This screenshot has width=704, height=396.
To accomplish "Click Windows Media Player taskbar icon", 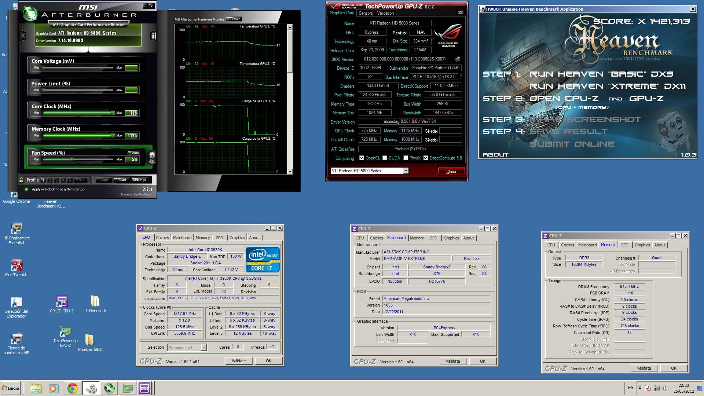I will coord(54,388).
